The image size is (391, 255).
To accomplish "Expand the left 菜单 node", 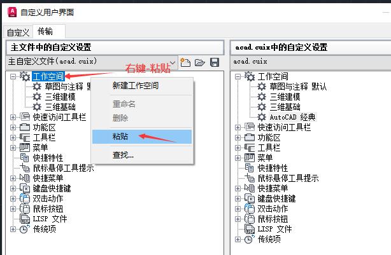I will click(x=13, y=148).
